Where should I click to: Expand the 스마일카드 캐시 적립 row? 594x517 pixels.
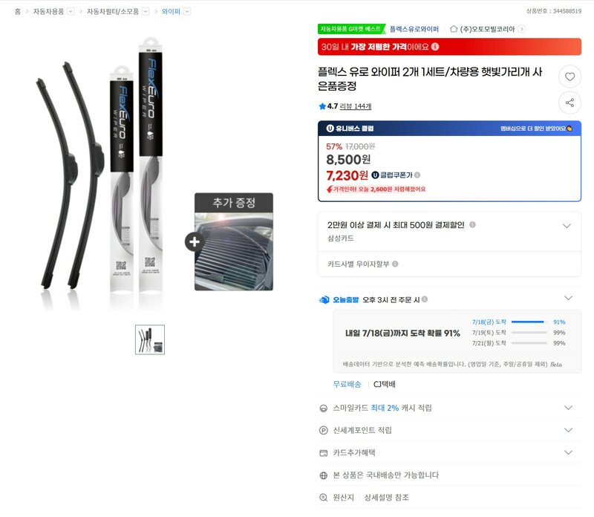point(568,408)
